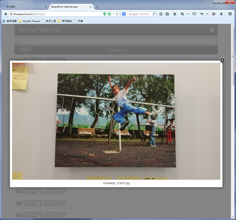Open the 新手上路 bookmark
The image size is (236, 220).
click(x=49, y=21)
